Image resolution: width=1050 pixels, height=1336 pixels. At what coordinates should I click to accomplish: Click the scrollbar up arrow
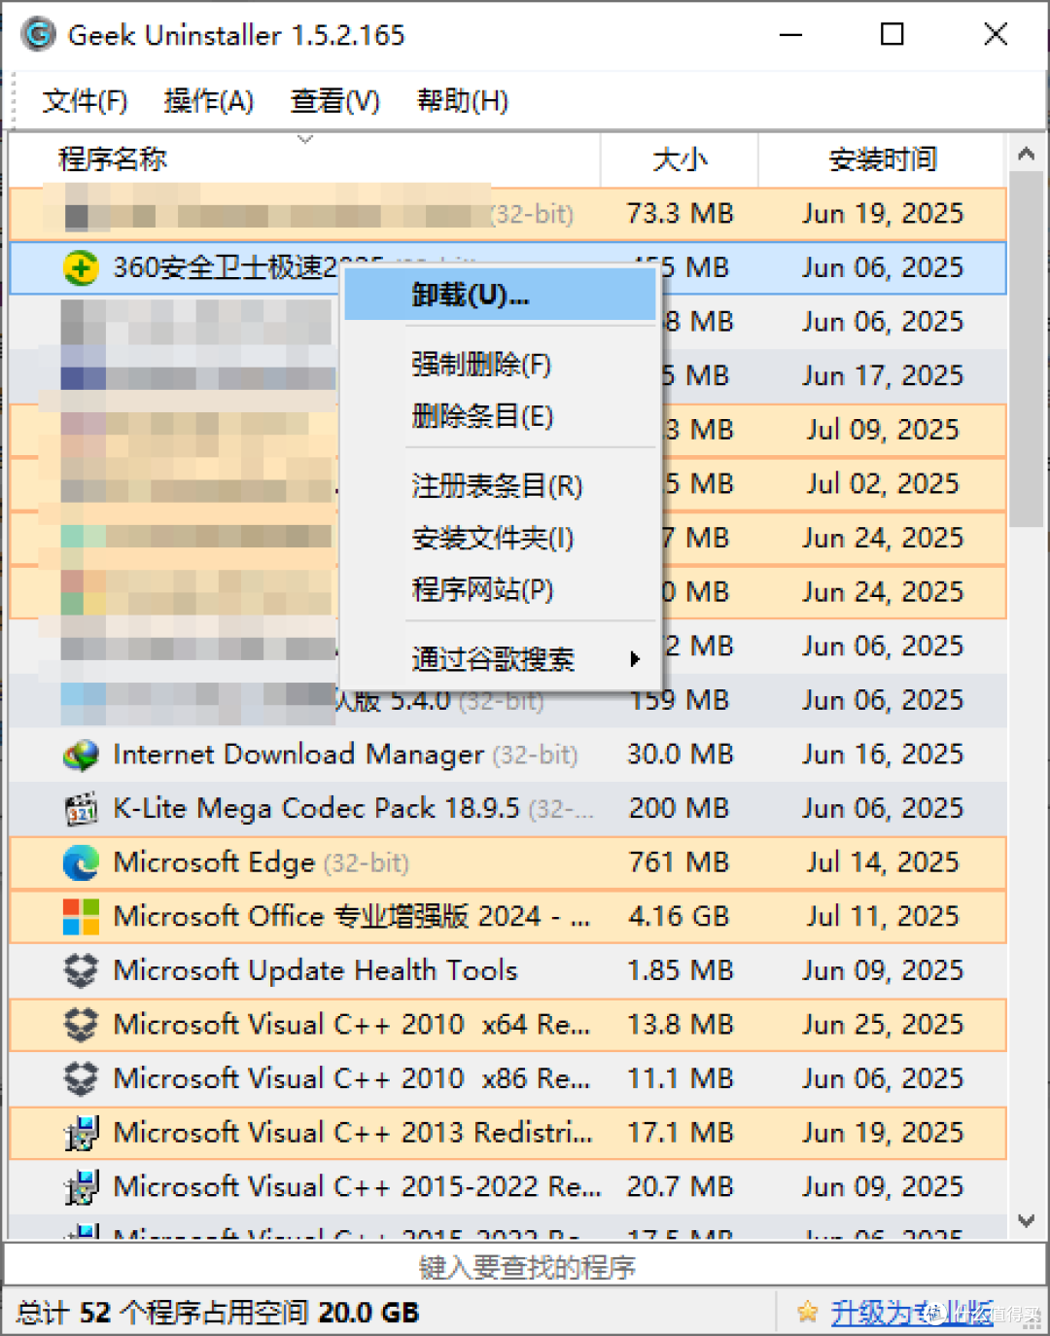tap(1026, 154)
